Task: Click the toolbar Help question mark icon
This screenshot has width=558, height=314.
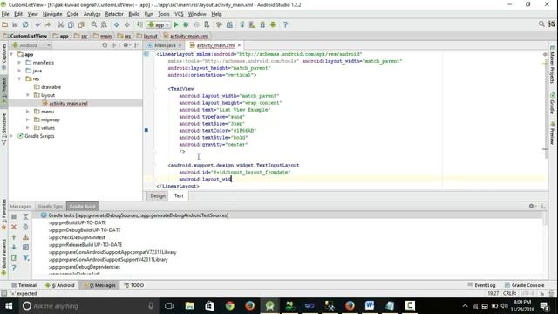Action: click(x=285, y=24)
